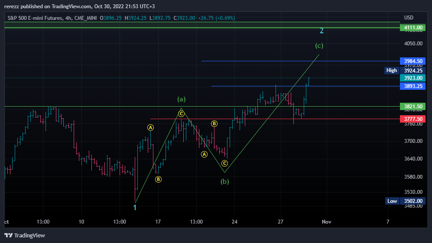
Task: Open the rerezz published on TradingView.com header
Action: point(79,6)
